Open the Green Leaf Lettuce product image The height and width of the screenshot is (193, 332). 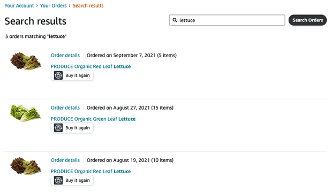click(25, 113)
